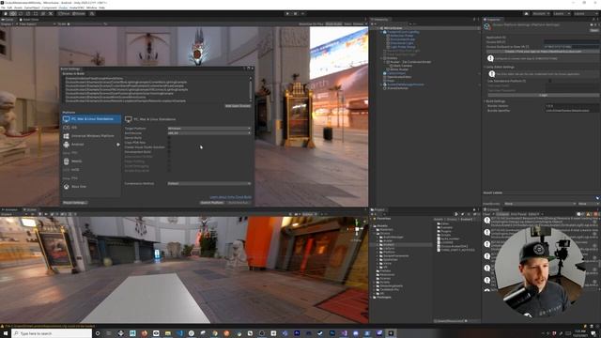Screen dimensions: 601x338
Task: Toggle Global/Local handle rotation
Action: point(79,13)
